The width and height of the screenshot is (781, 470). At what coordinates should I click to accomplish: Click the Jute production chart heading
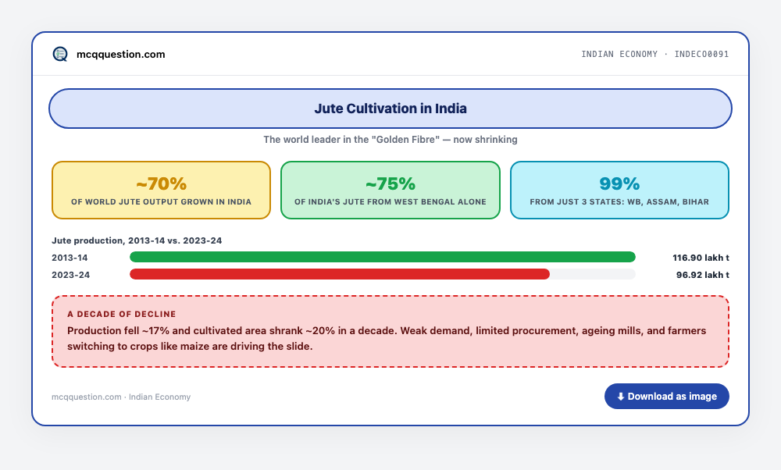tap(137, 240)
